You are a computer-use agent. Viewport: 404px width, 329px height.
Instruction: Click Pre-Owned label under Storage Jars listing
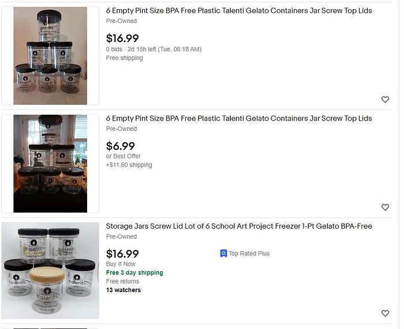click(121, 236)
